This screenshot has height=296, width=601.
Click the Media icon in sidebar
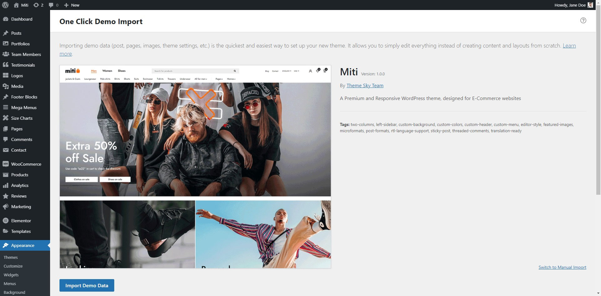pos(5,86)
